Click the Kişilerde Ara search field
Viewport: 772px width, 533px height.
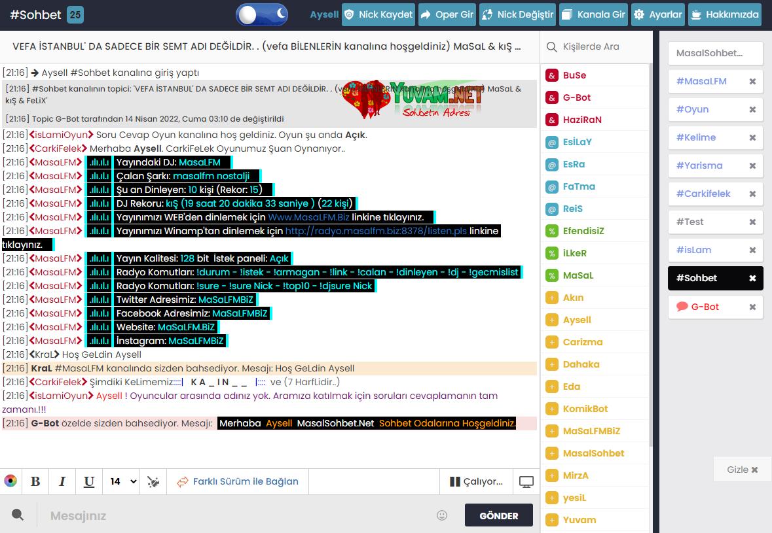[x=596, y=46]
